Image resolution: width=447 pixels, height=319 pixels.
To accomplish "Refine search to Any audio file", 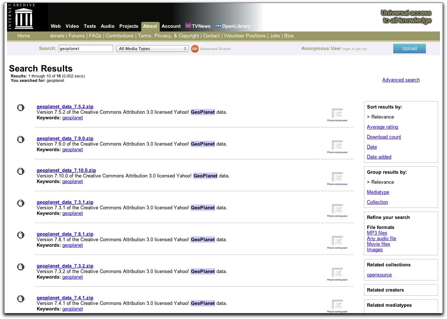I will click(x=381, y=239).
